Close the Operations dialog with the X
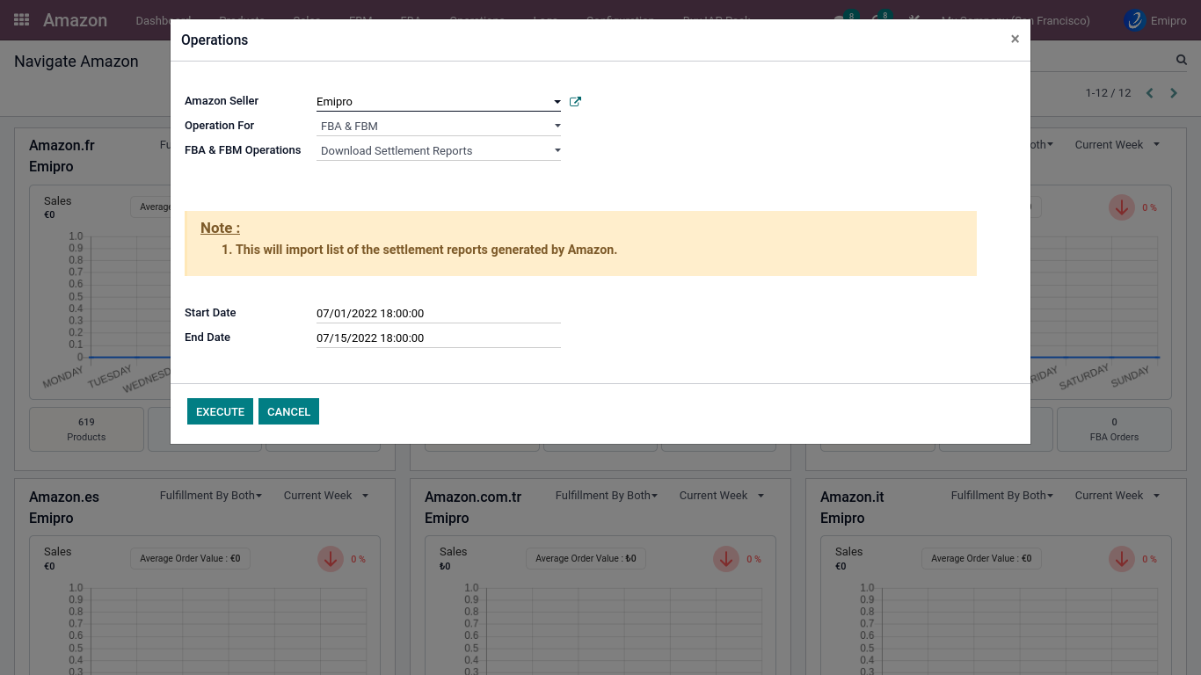Screen dimensions: 1201x675 tap(1015, 40)
